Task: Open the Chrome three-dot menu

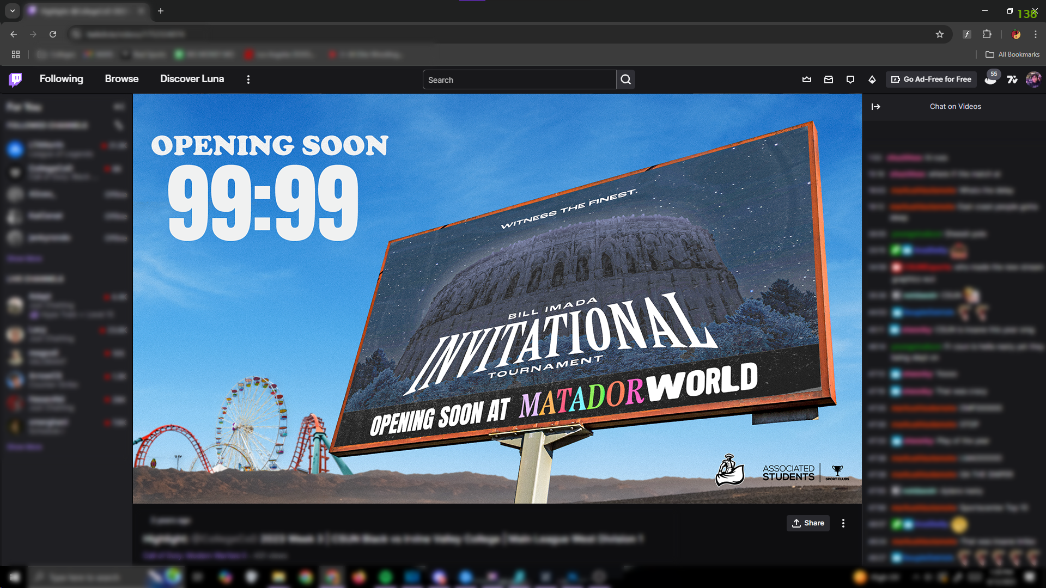Action: pyautogui.click(x=1036, y=34)
